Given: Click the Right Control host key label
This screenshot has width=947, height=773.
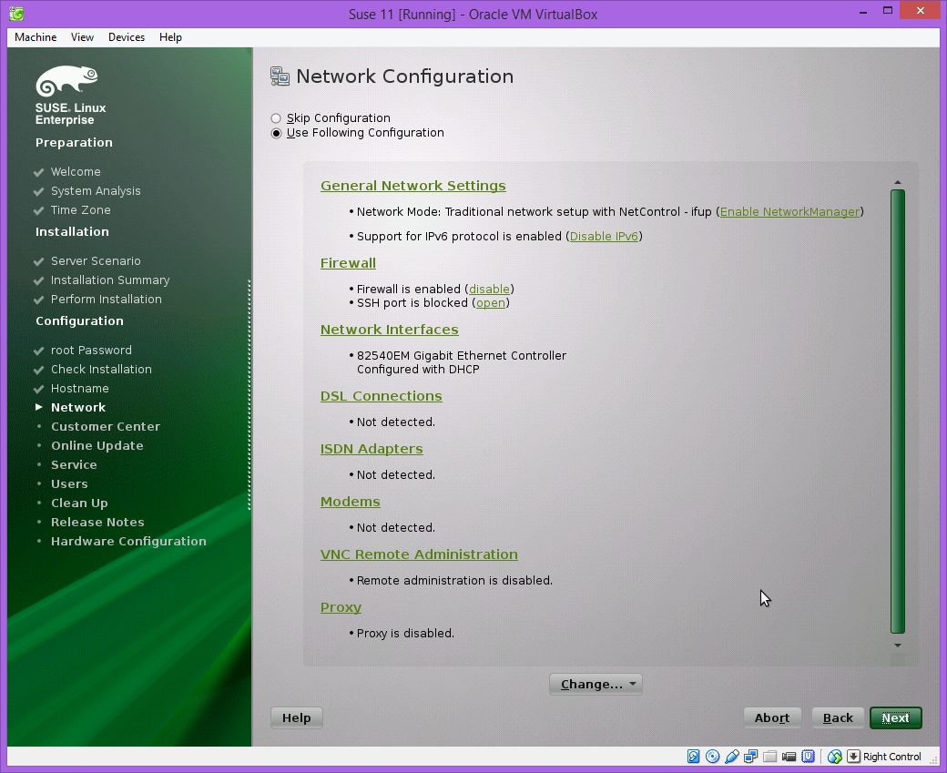Looking at the screenshot, I should [x=892, y=757].
